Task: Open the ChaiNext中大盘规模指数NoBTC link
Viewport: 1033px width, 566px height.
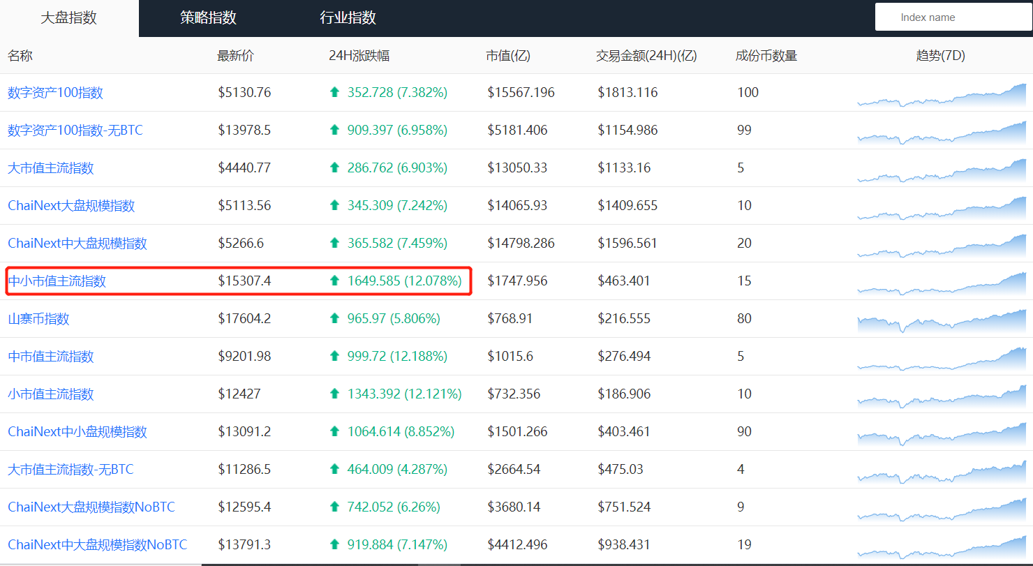Action: (97, 545)
